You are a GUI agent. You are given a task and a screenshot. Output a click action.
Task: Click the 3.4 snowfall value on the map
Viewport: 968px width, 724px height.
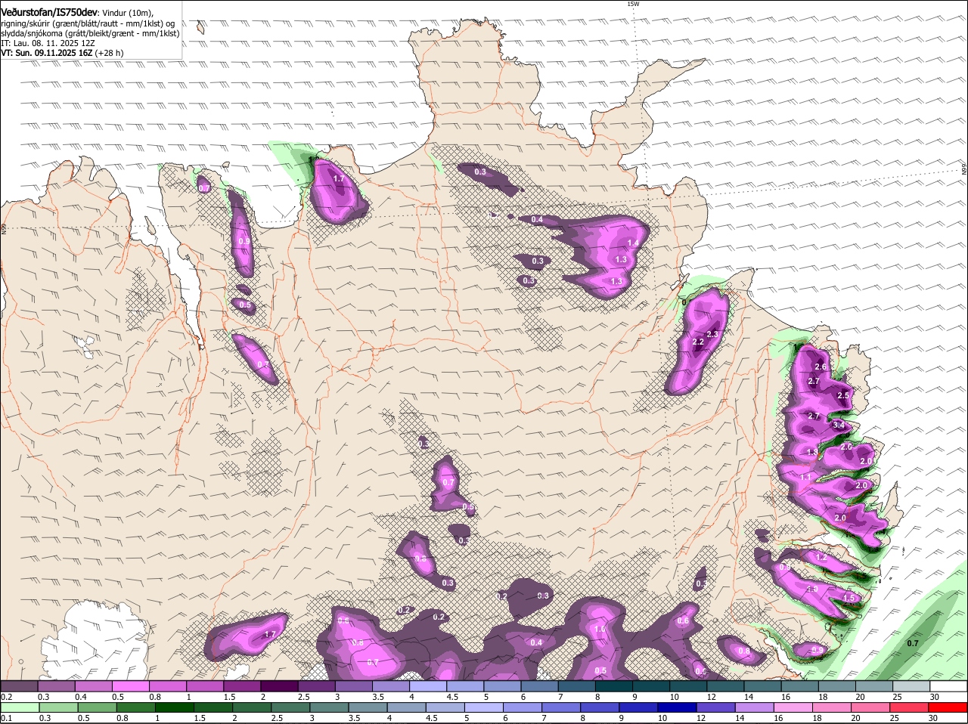tap(839, 425)
